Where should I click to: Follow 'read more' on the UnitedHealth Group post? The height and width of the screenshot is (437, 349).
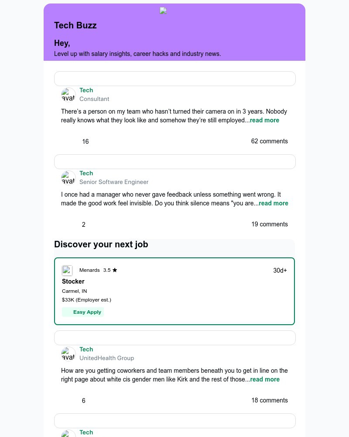265,379
